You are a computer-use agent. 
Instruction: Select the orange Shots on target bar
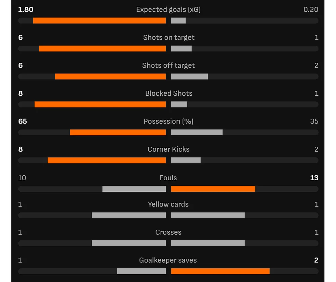coord(102,49)
